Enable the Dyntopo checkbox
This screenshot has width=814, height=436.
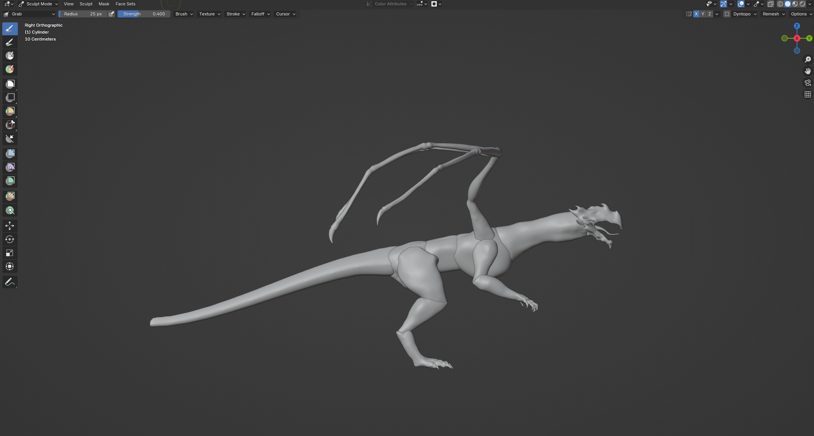pos(727,14)
